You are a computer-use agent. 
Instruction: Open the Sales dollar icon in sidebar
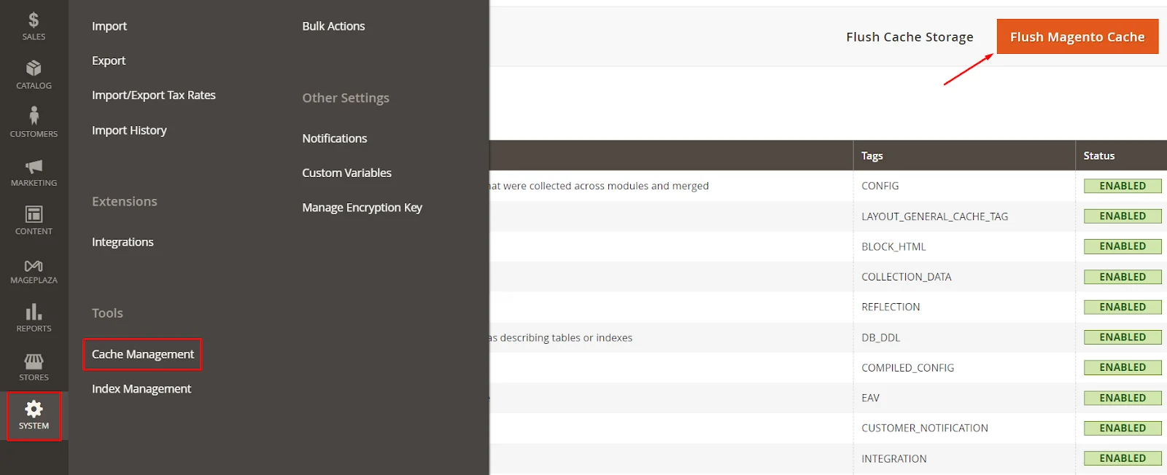click(x=34, y=20)
